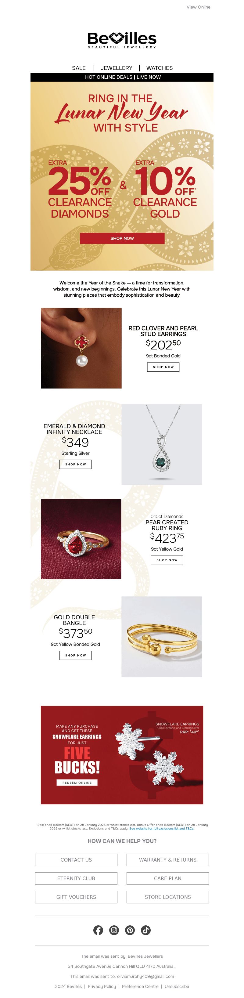
Task: Open the SALE menu item
Action: coord(79,68)
